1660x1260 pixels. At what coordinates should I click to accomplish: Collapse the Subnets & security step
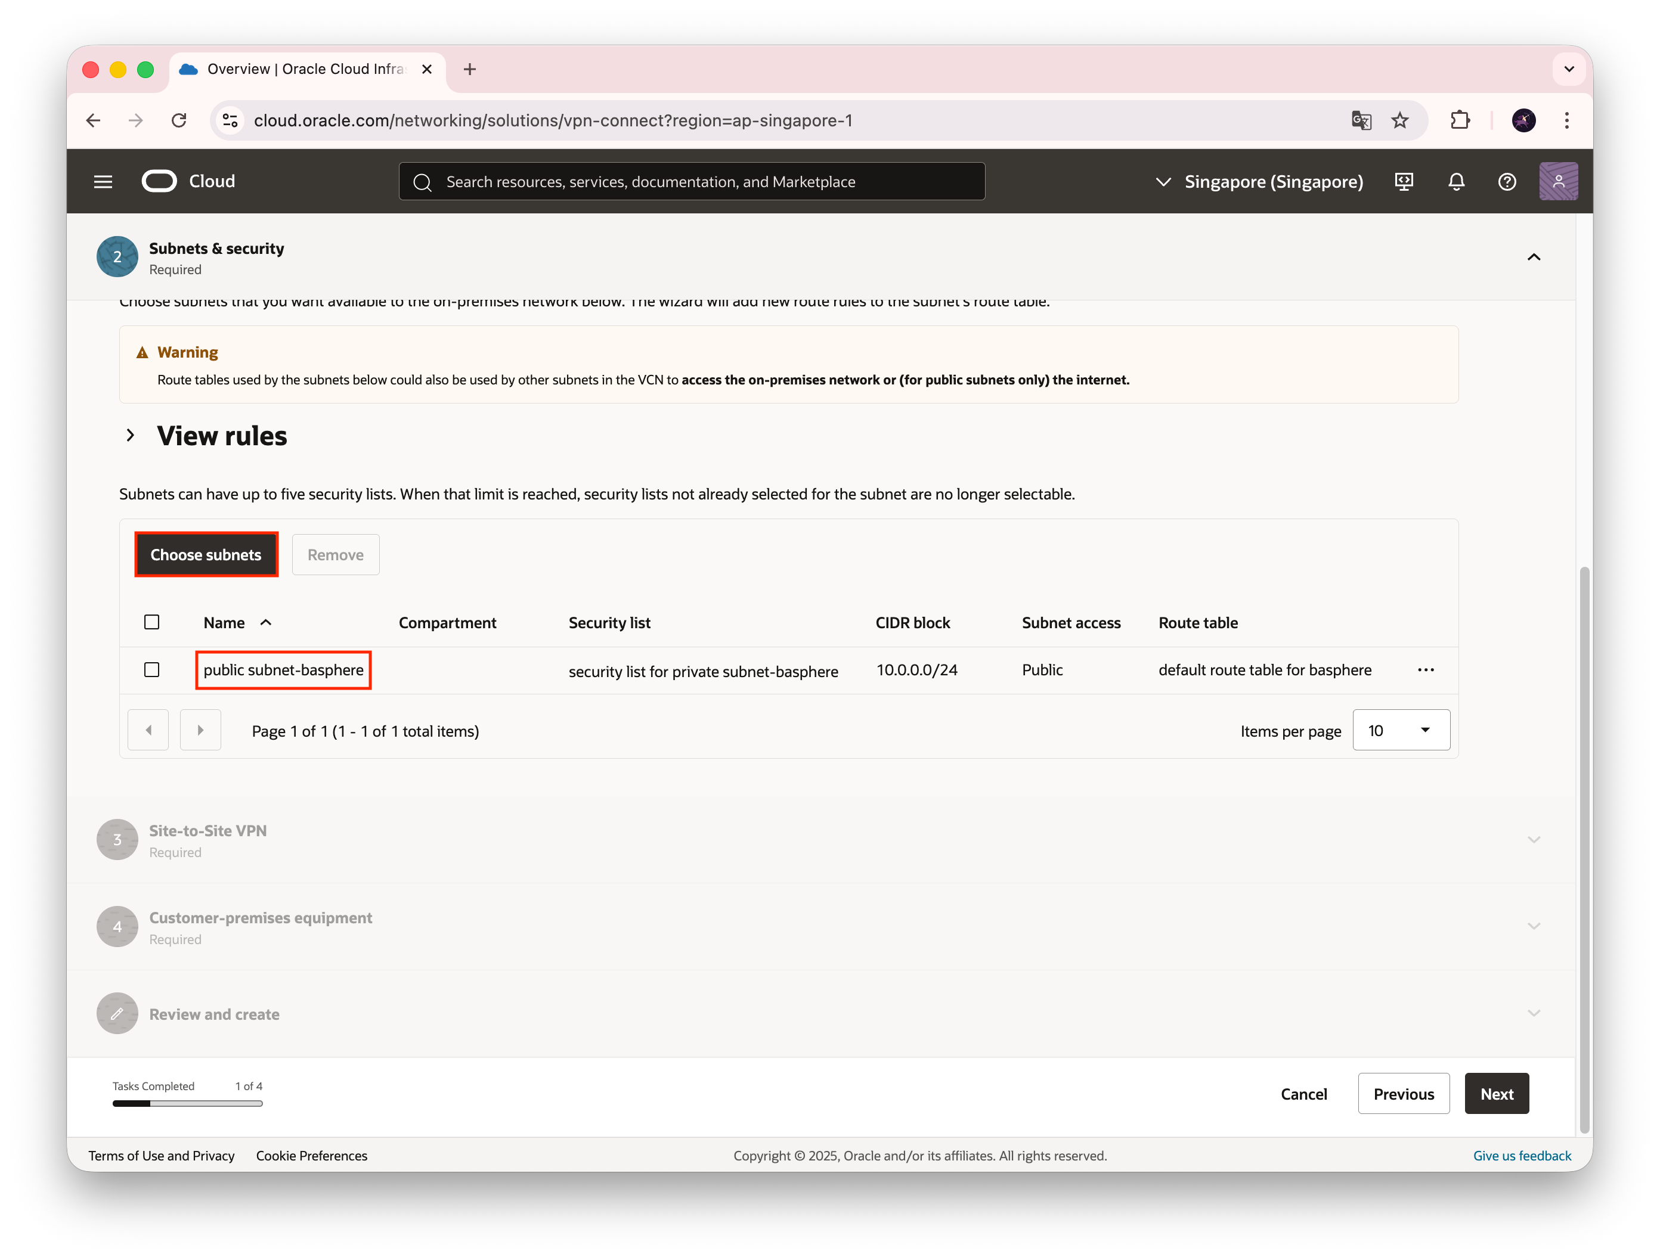coord(1533,257)
